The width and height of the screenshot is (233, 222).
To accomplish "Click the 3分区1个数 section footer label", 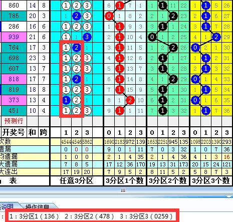I will pos(125,180).
